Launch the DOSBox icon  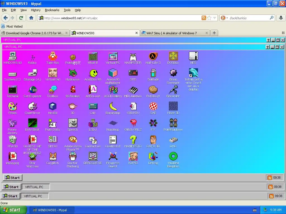click(173, 58)
